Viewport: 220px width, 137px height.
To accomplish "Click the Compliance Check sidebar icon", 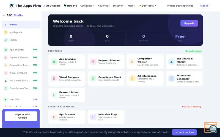I will (x=5, y=88).
